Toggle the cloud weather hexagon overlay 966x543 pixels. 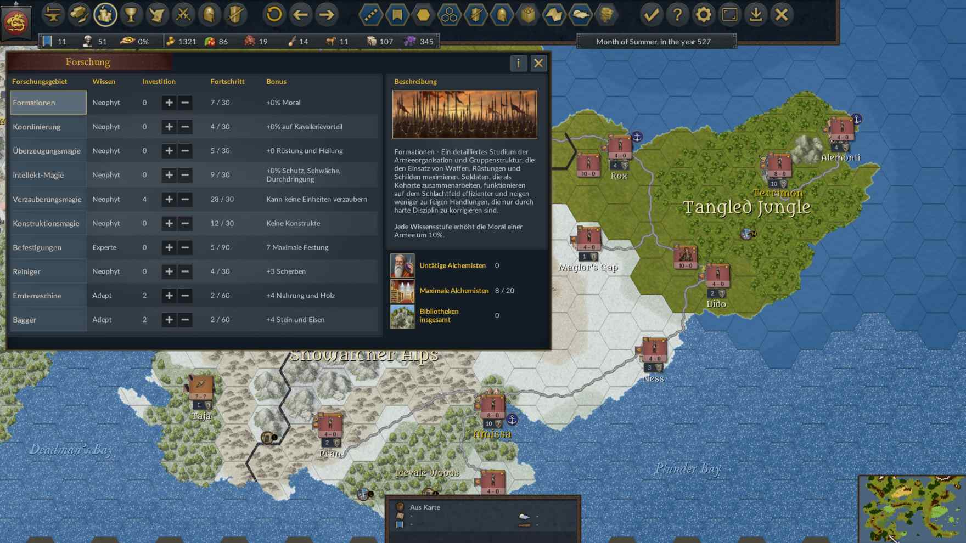[580, 15]
